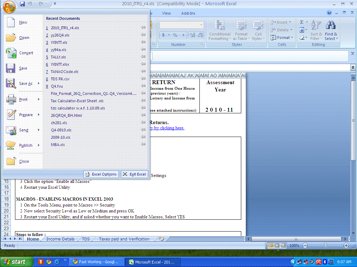
Task: Click the Excel Help question mark icon
Action: coord(329,13)
